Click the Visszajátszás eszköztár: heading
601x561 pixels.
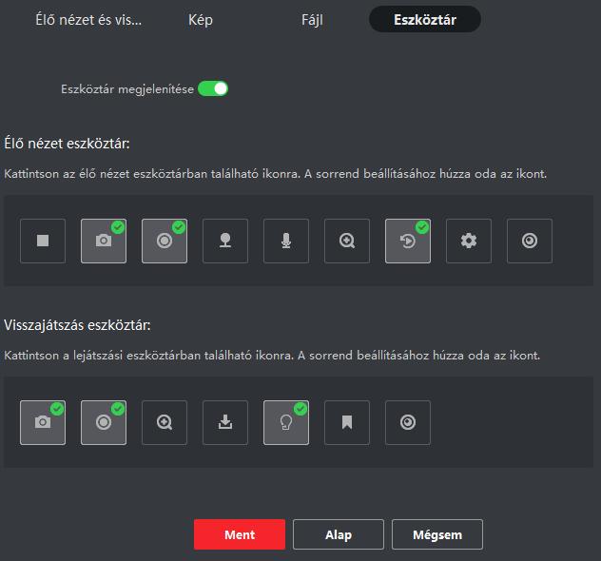77,325
